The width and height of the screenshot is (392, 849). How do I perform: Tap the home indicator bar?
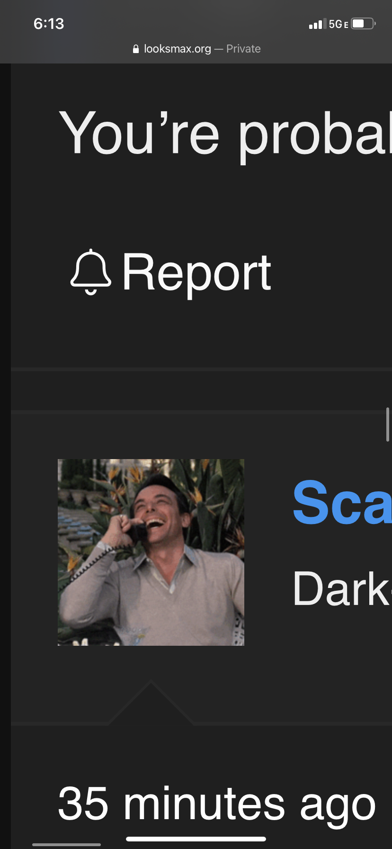click(196, 839)
